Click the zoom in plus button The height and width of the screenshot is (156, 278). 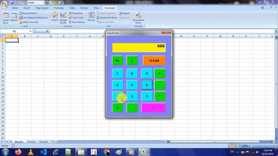point(275,146)
